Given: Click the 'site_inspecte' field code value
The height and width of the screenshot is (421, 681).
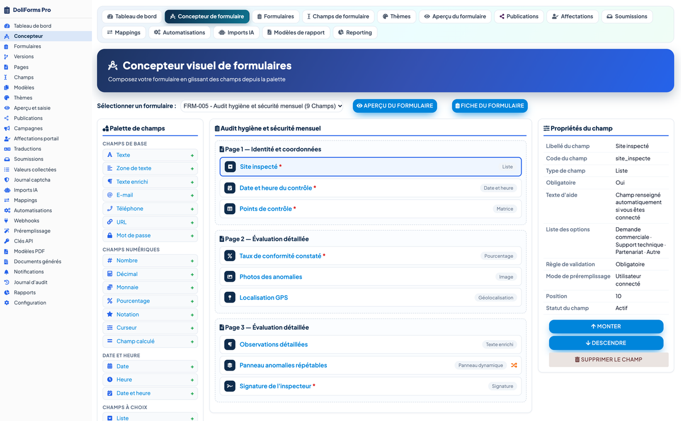Looking at the screenshot, I should coord(633,159).
